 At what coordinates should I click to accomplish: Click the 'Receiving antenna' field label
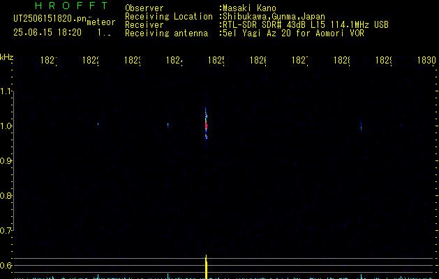pyautogui.click(x=166, y=33)
